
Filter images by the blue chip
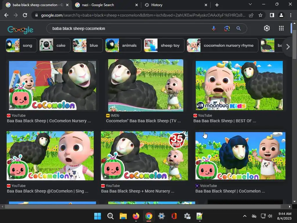[x=88, y=45]
